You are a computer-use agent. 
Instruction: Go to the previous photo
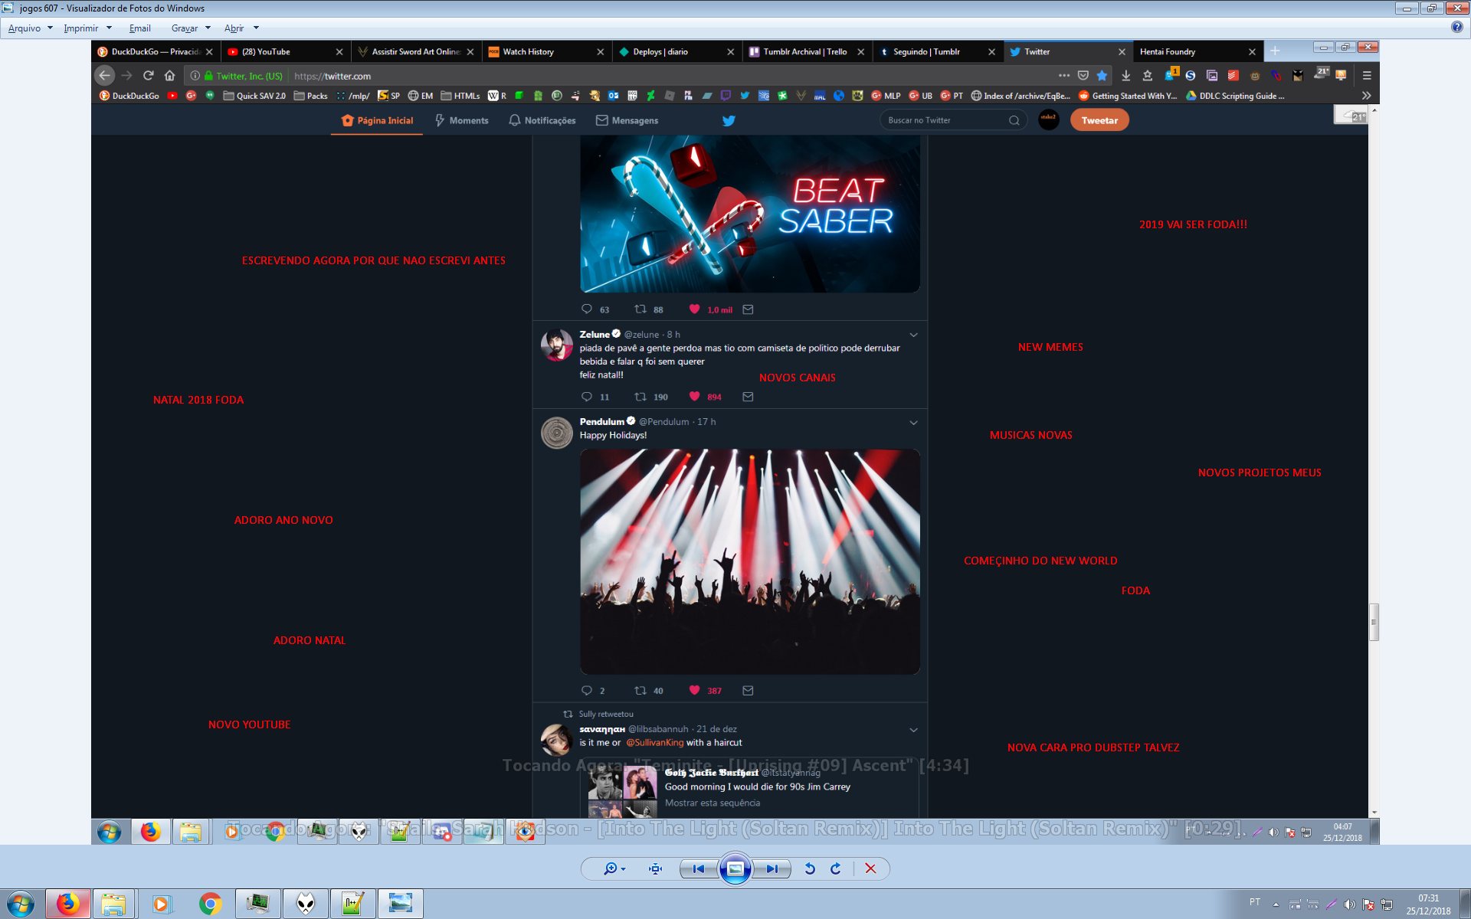(x=698, y=868)
